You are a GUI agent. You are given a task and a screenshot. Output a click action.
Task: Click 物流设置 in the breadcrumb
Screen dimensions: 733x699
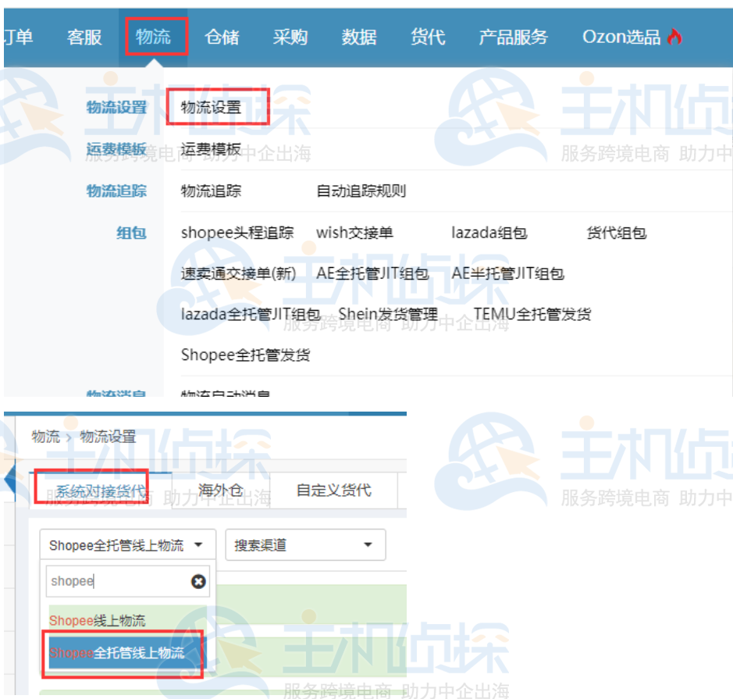[108, 437]
